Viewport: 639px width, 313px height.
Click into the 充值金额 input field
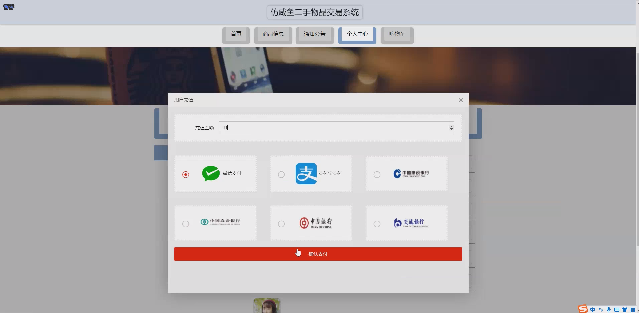pos(337,128)
